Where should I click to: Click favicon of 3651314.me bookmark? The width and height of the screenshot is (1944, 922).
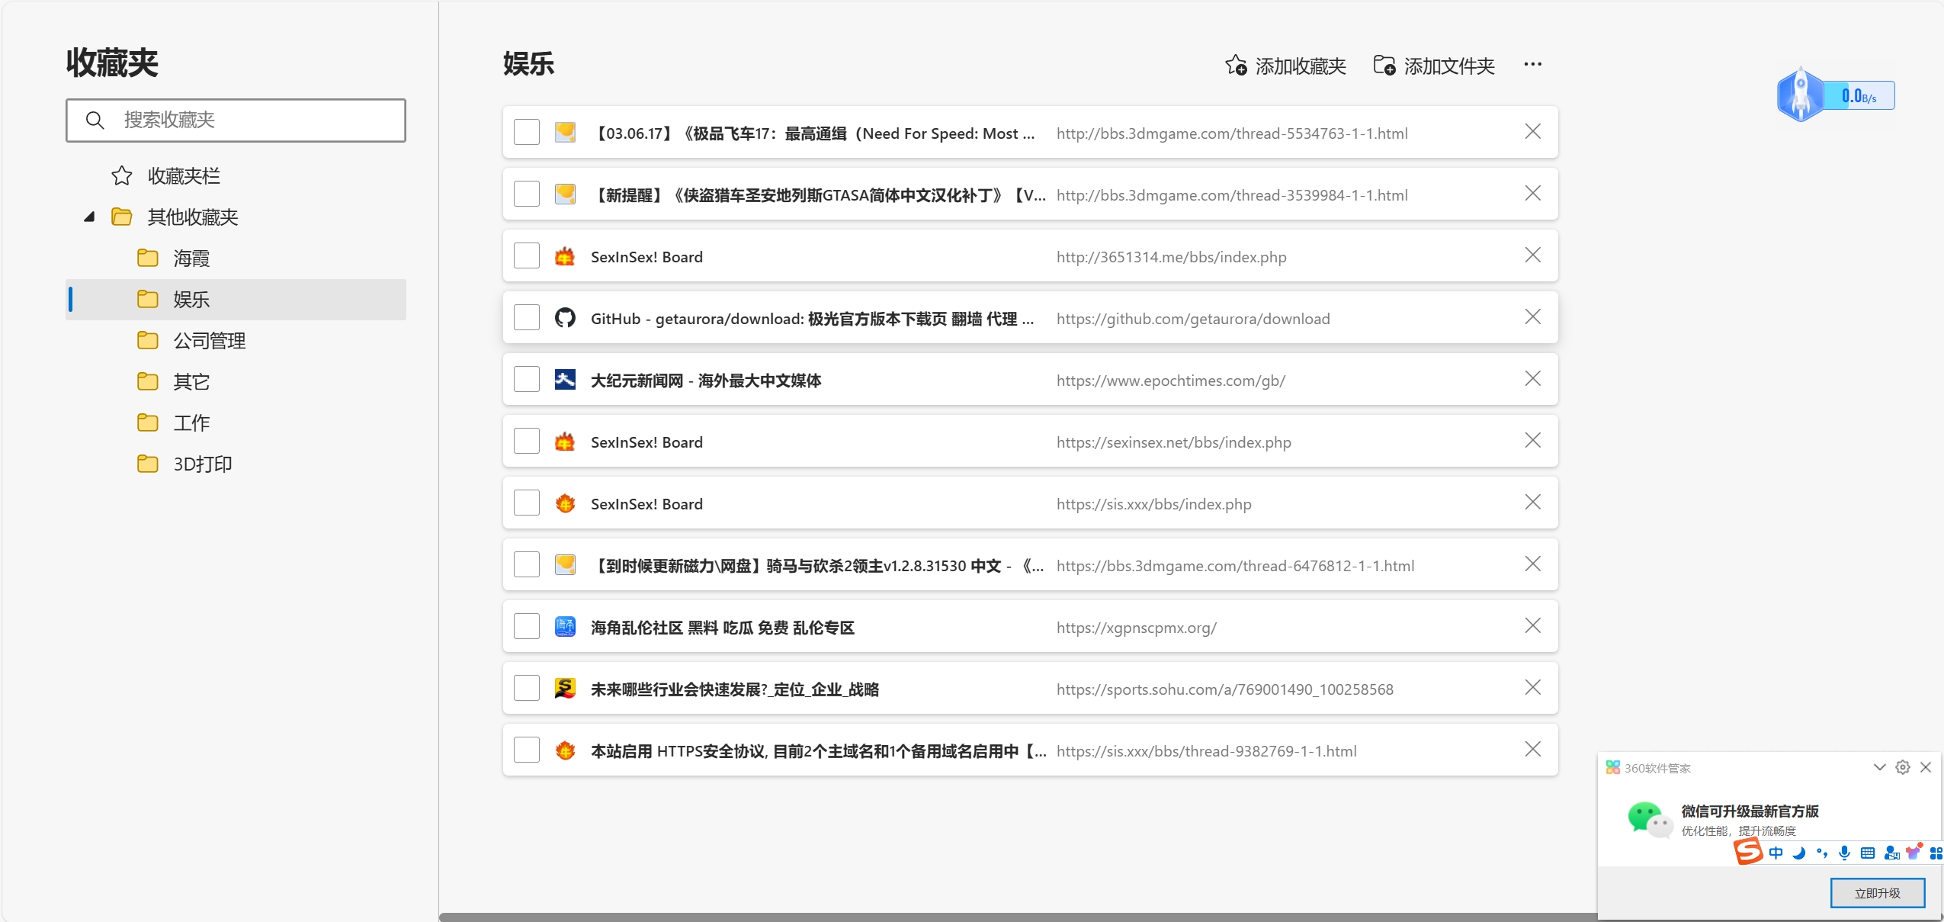pyautogui.click(x=565, y=255)
